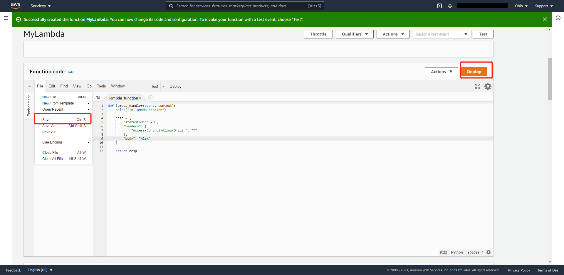This screenshot has width=564, height=275.
Task: Expand the Ohio region selector
Action: click(521, 6)
